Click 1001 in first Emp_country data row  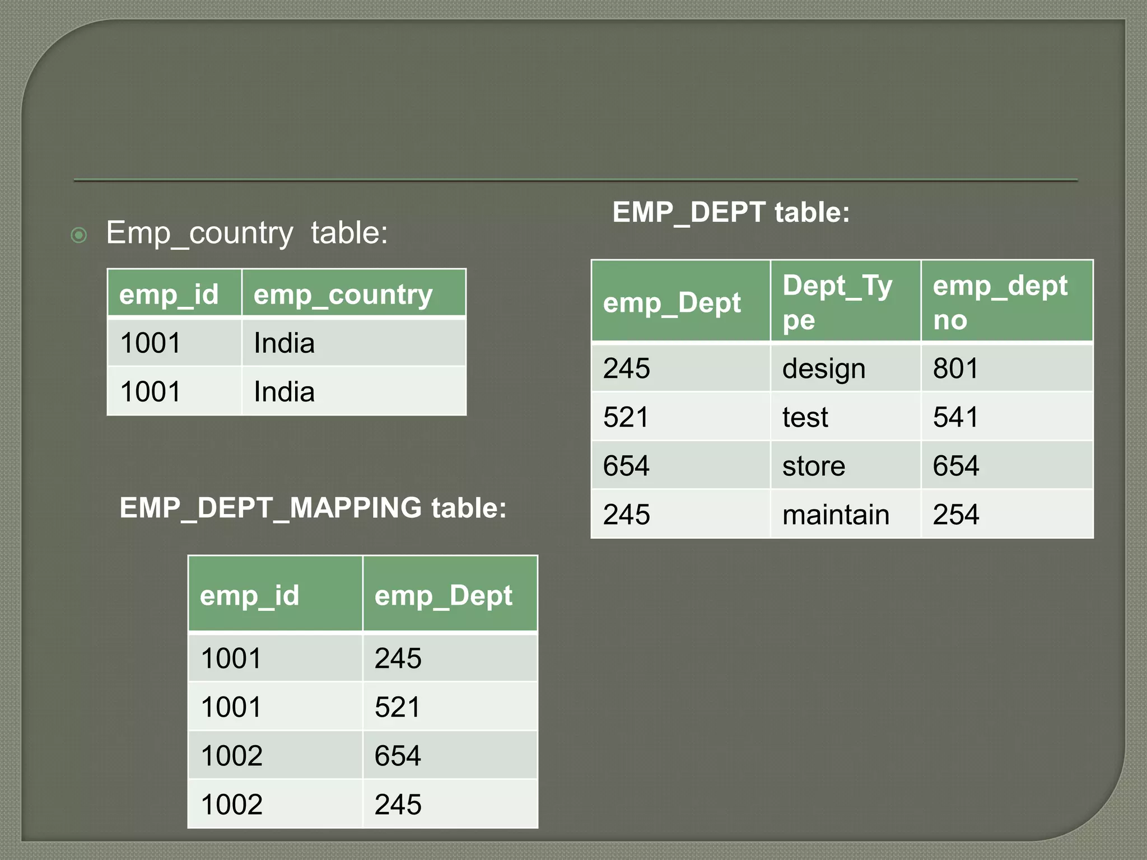pyautogui.click(x=175, y=342)
